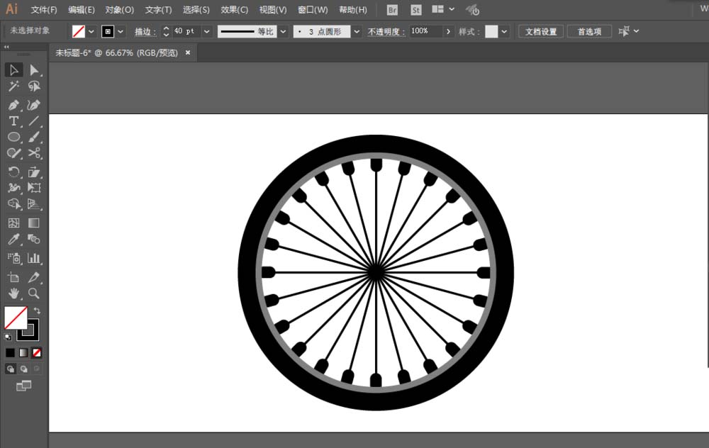
Task: Open the 选择(S) menu
Action: coord(196,10)
